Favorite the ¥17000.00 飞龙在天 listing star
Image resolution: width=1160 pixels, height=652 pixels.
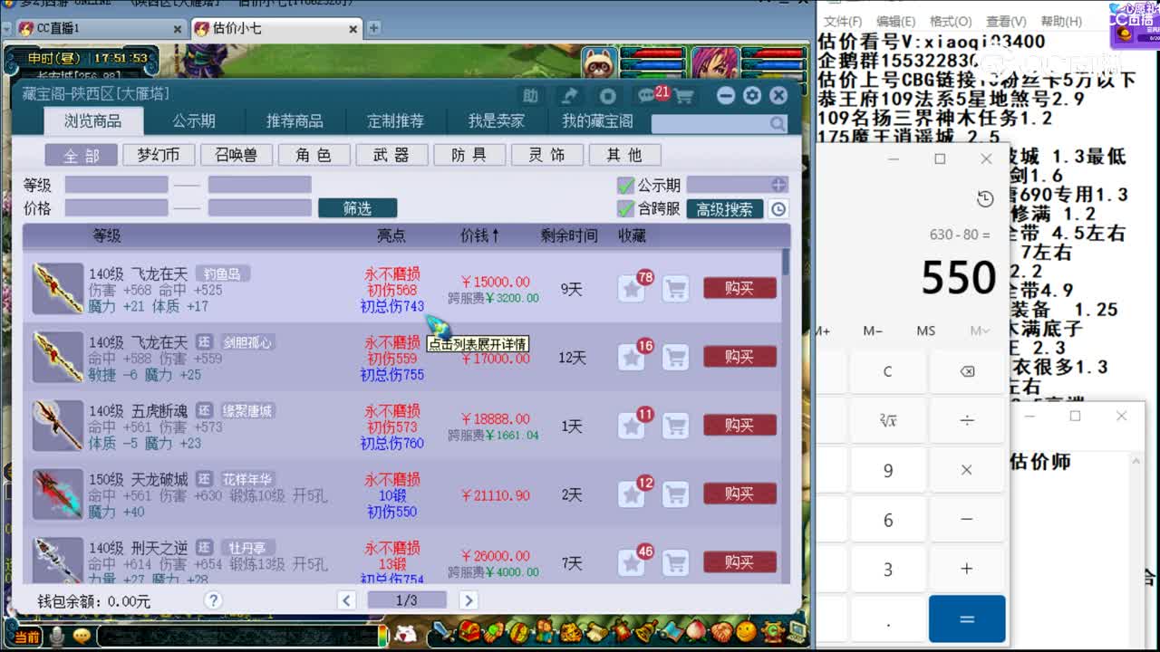(632, 358)
